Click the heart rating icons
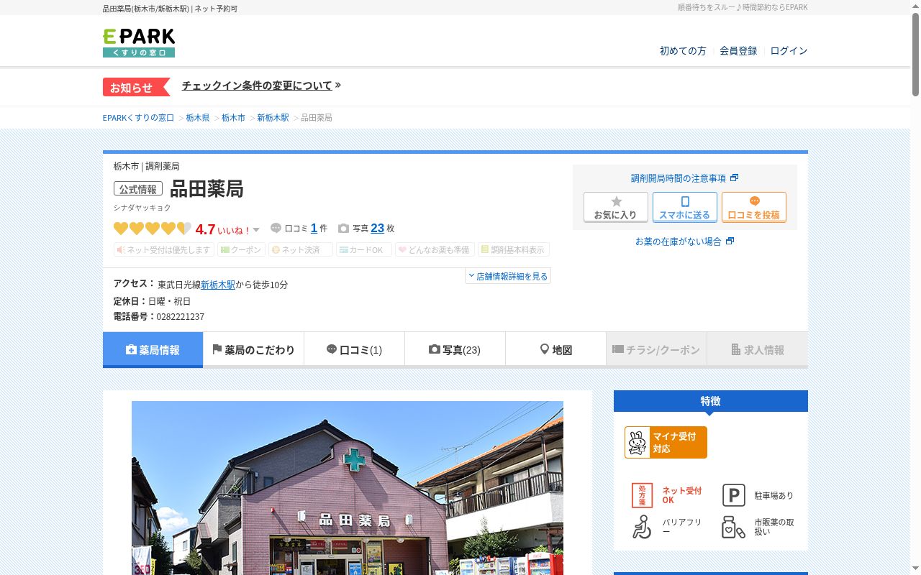The height and width of the screenshot is (575, 921). [x=153, y=229]
